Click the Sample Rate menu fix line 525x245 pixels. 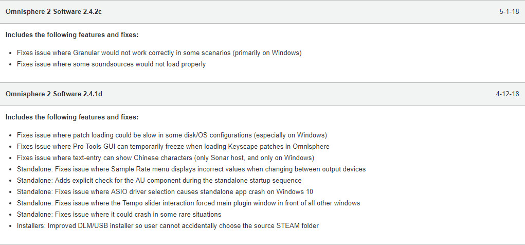pyautogui.click(x=191, y=169)
